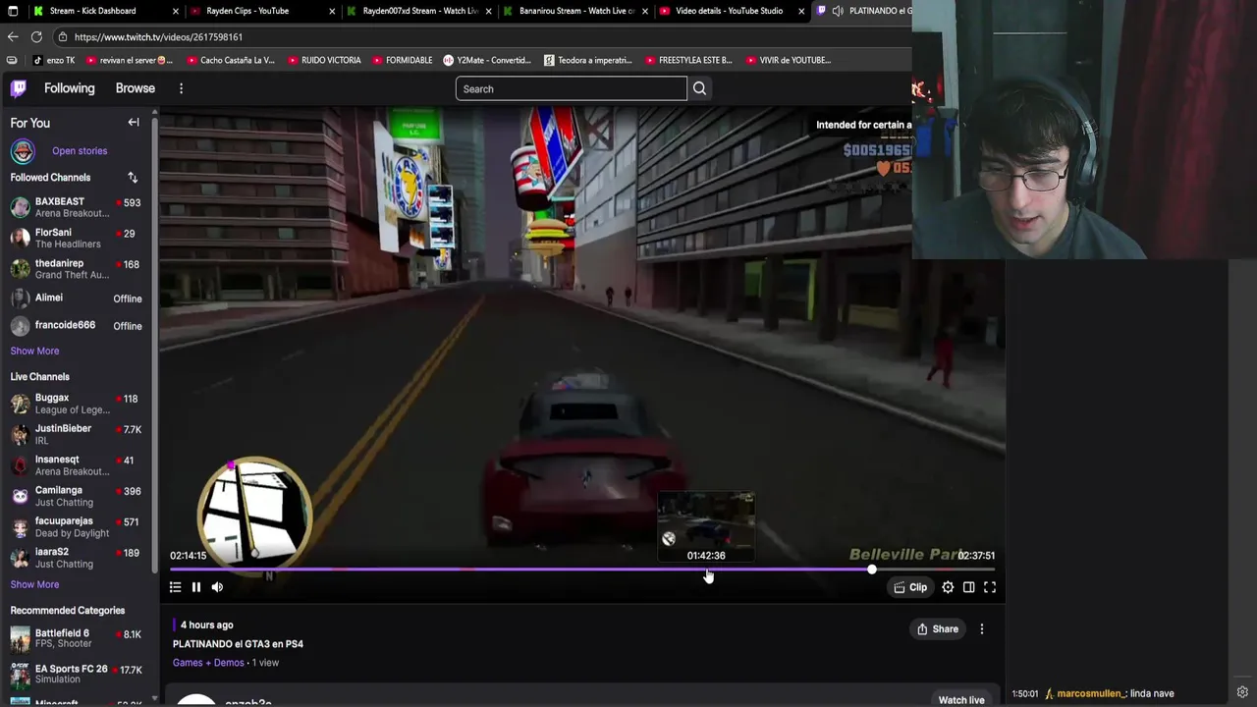Screen dimensions: 1257x707
Task: Open laaraS2 live channel
Action: pyautogui.click(x=76, y=558)
